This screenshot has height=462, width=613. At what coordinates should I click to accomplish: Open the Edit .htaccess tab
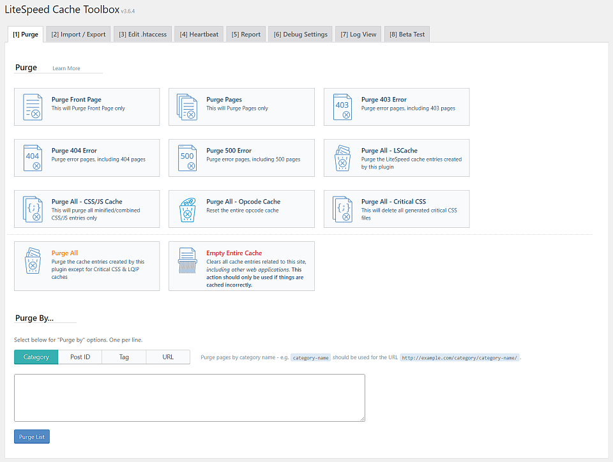[x=142, y=34]
